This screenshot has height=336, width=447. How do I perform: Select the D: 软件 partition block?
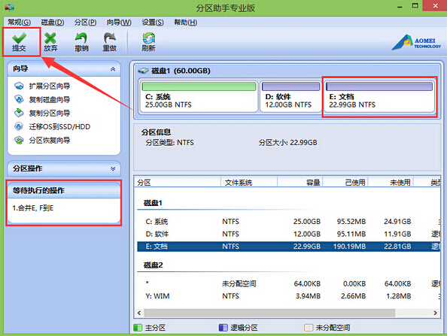point(290,96)
